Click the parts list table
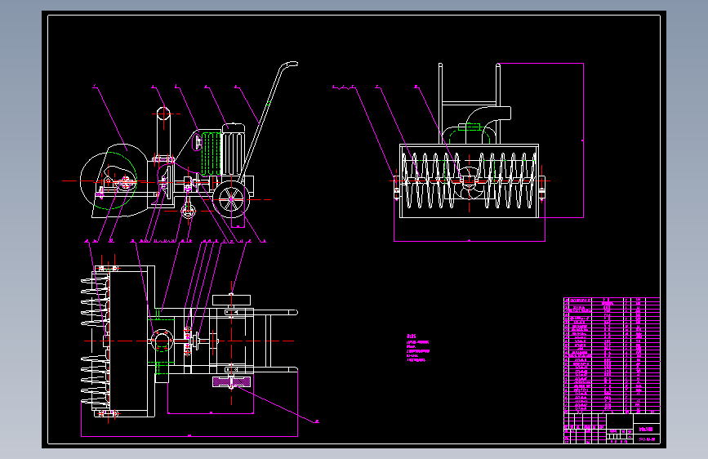This screenshot has height=459, width=708. click(612, 355)
